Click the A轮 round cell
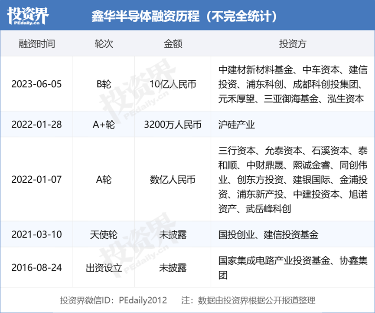 point(104,179)
